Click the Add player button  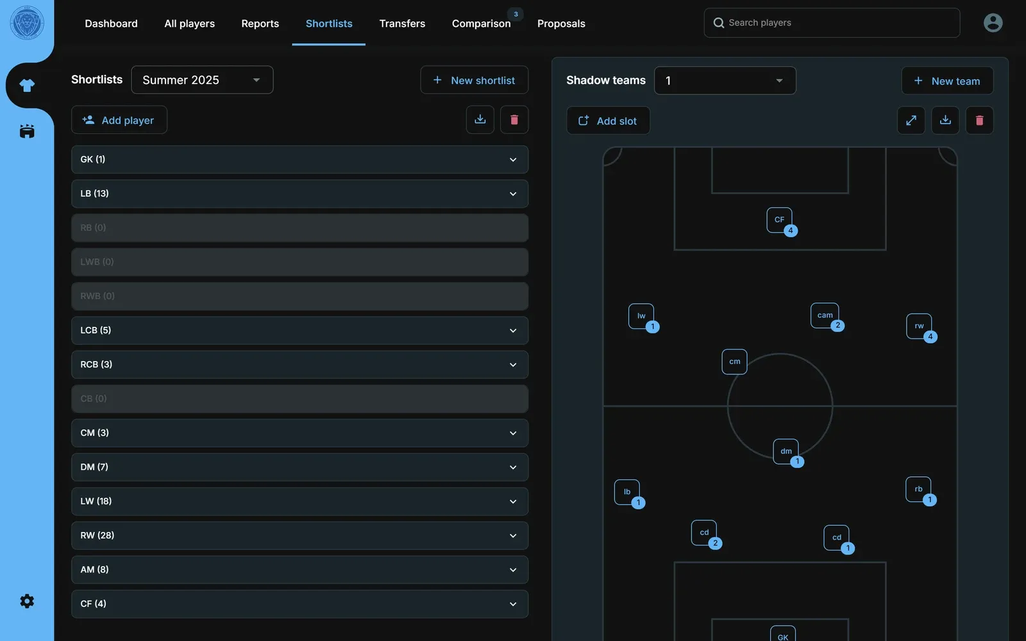tap(119, 120)
